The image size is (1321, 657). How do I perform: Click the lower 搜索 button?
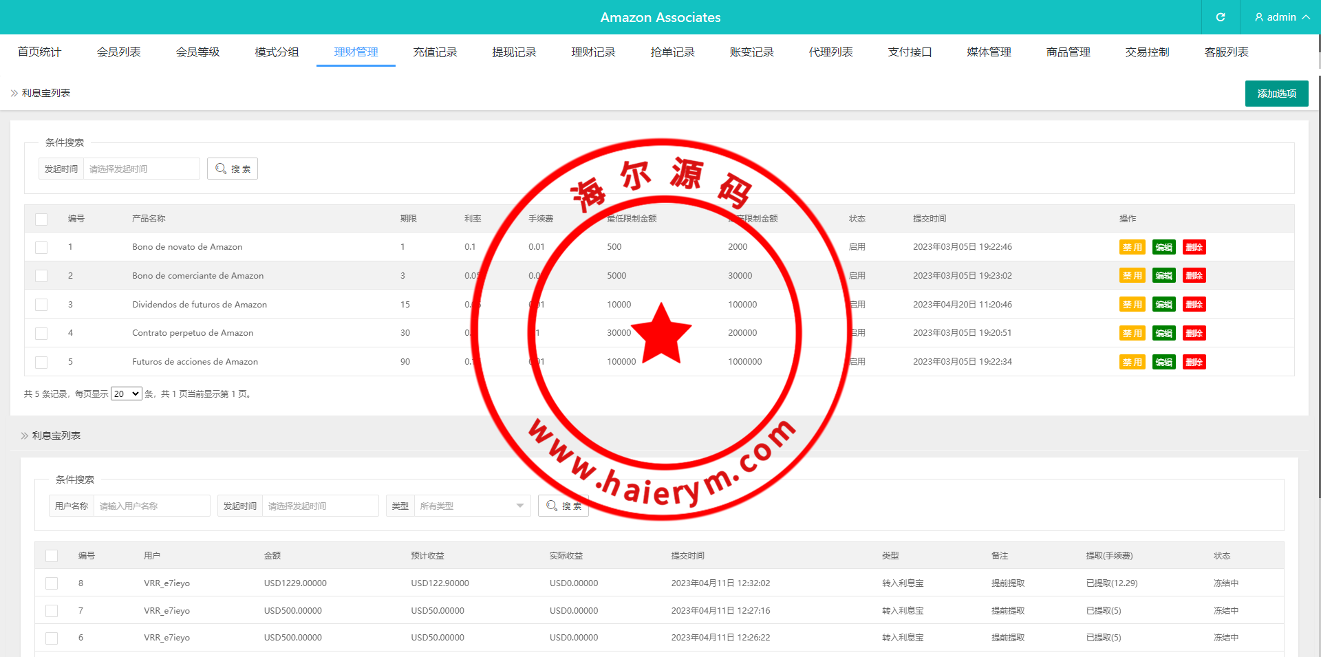tap(563, 506)
